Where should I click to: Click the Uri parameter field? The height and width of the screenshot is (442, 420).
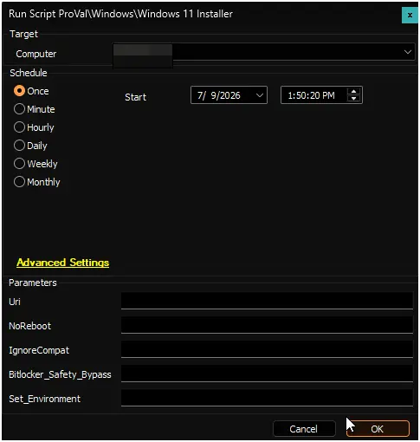pyautogui.click(x=267, y=301)
